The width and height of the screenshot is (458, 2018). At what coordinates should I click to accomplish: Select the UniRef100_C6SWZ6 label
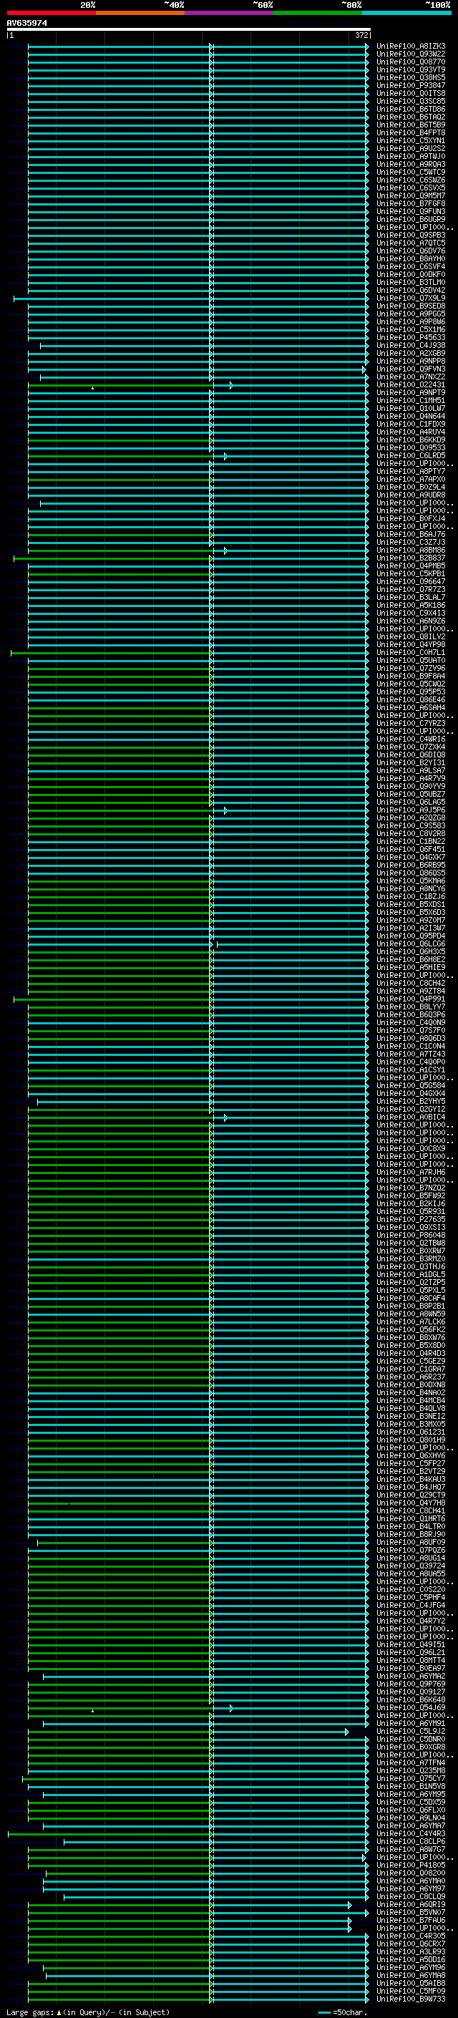coord(411,180)
